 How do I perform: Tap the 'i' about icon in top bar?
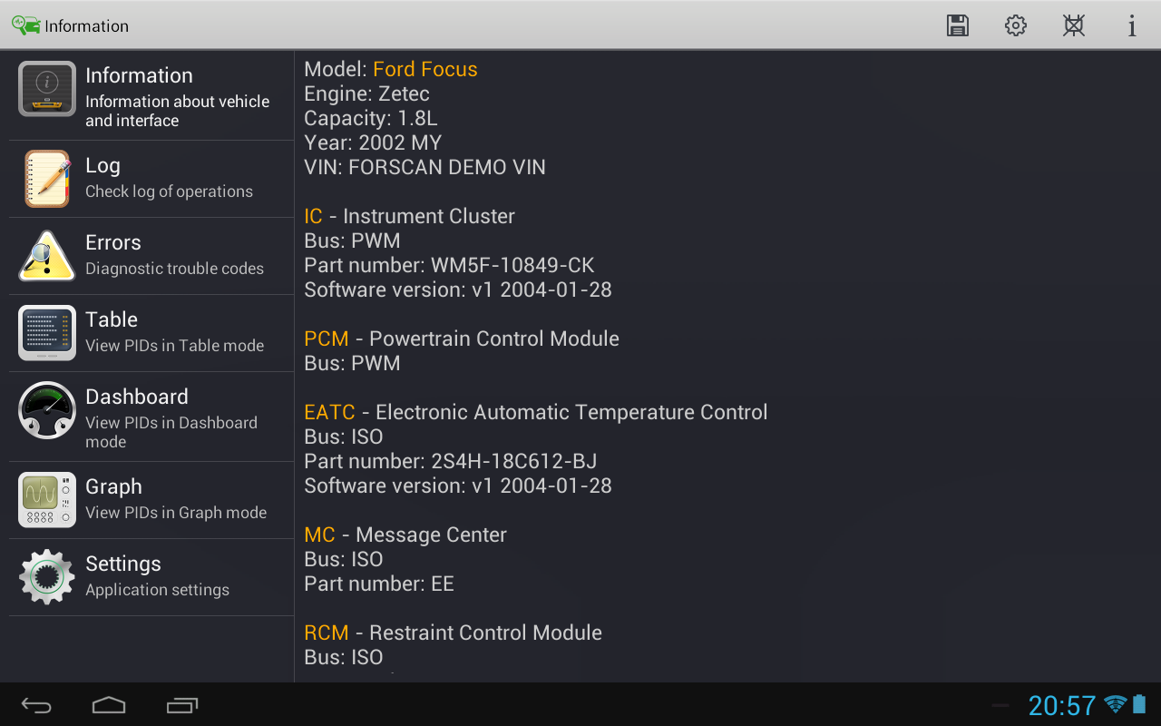pos(1132,25)
